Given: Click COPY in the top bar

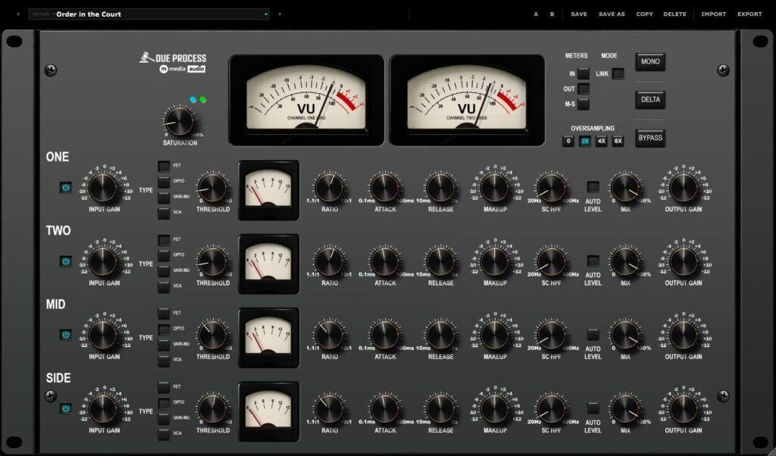Looking at the screenshot, I should (x=644, y=14).
